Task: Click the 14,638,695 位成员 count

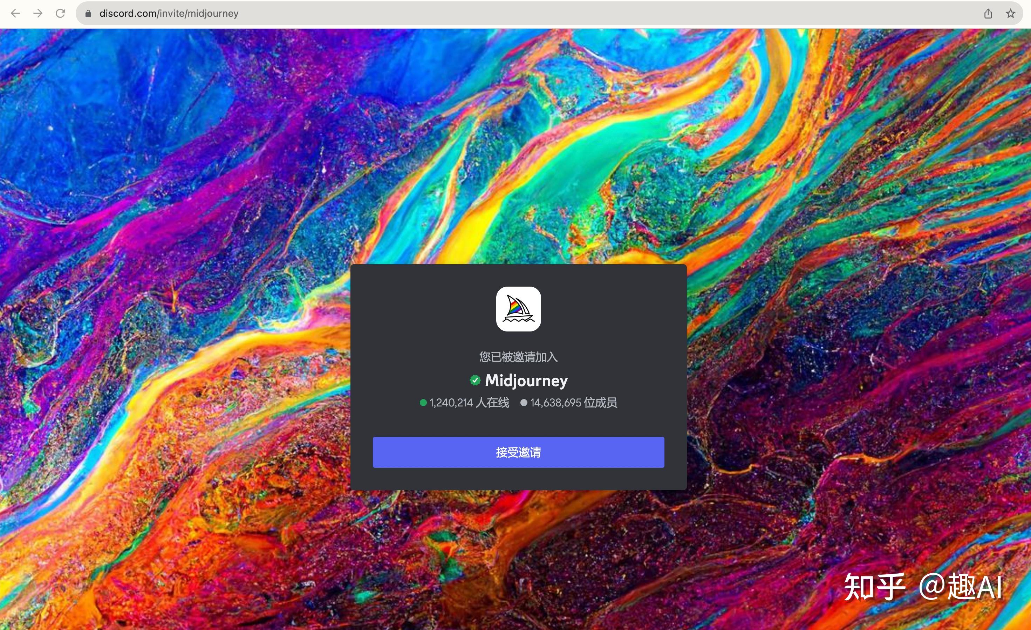Action: point(573,403)
